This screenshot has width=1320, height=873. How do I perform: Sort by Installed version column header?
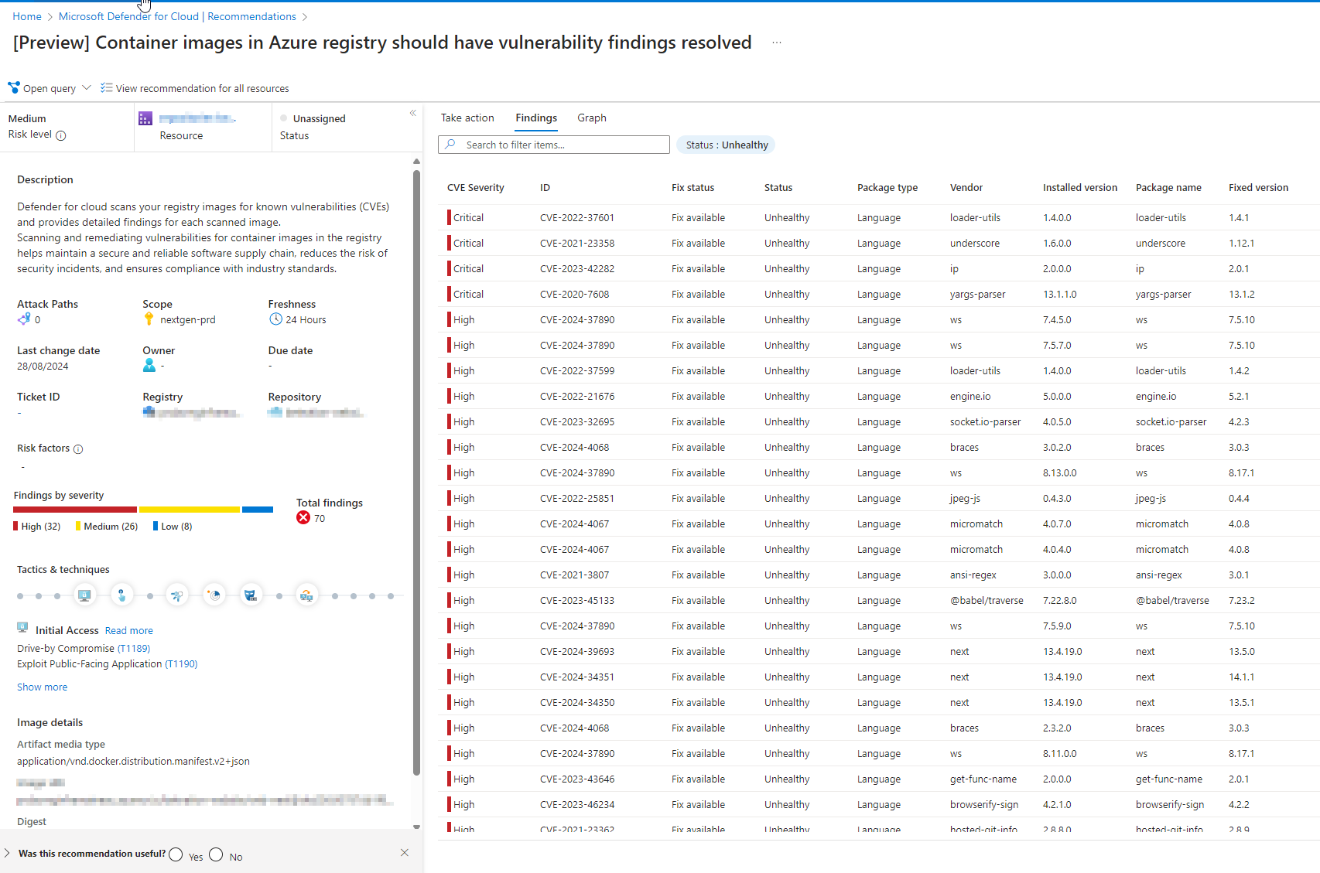click(x=1080, y=187)
